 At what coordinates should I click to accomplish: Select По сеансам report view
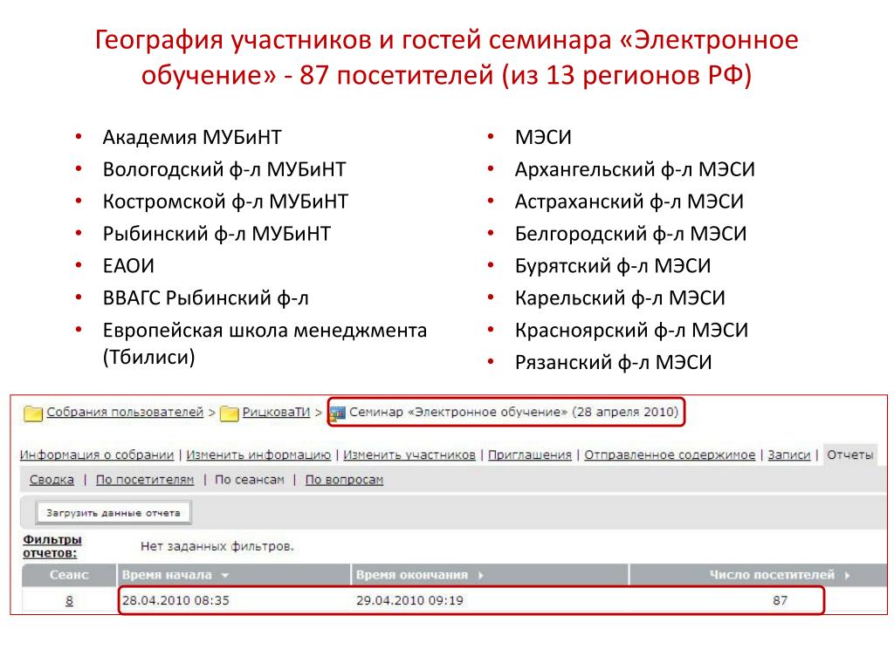(x=249, y=480)
